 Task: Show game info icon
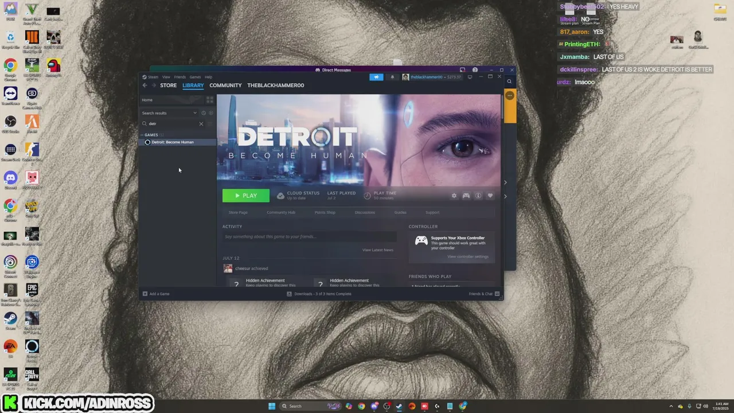pos(478,196)
